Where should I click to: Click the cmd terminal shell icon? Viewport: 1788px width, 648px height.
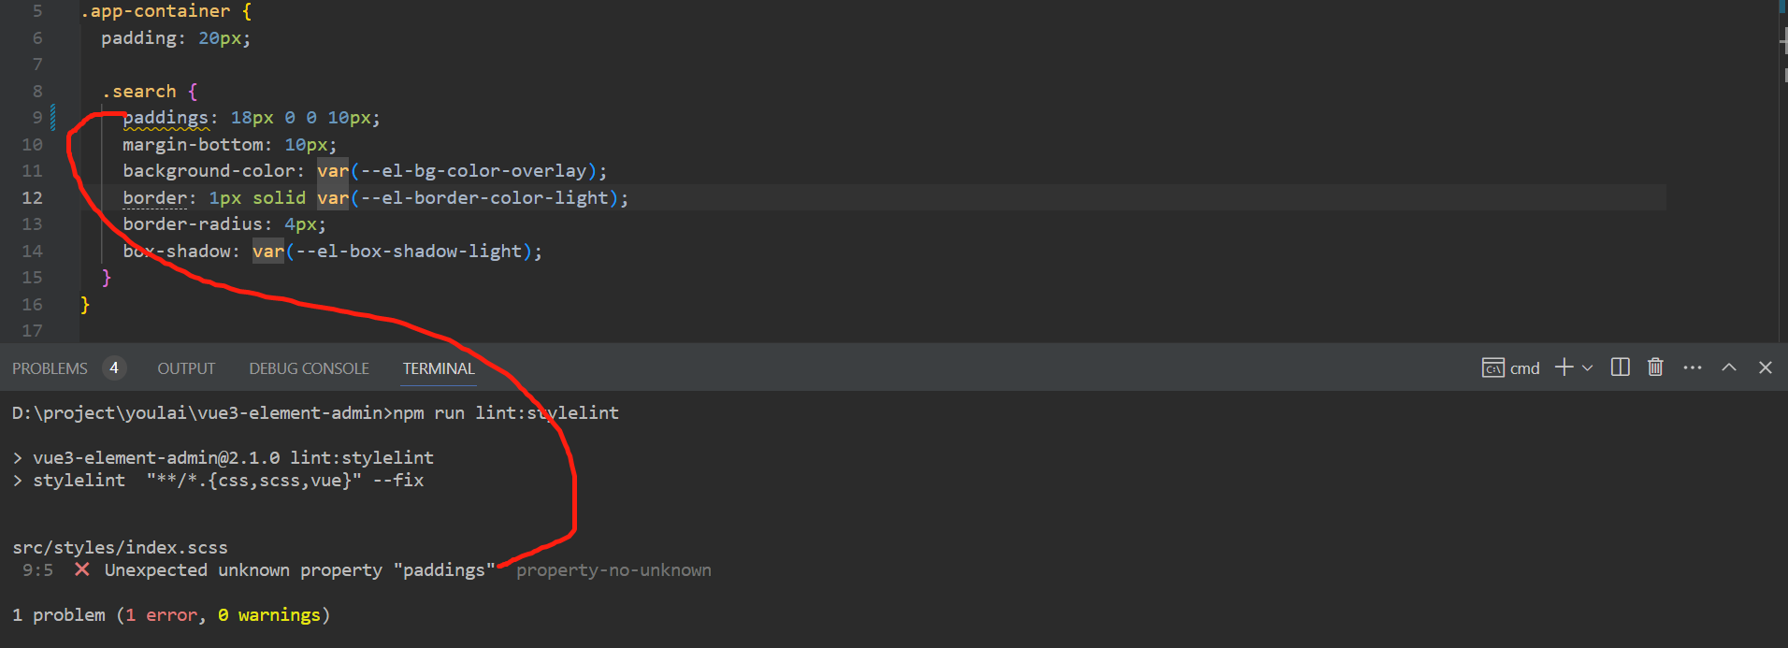(x=1493, y=368)
